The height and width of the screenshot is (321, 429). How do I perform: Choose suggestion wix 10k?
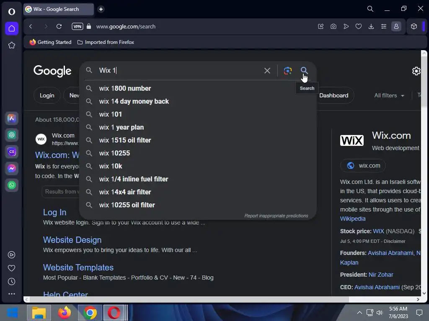pos(198,166)
